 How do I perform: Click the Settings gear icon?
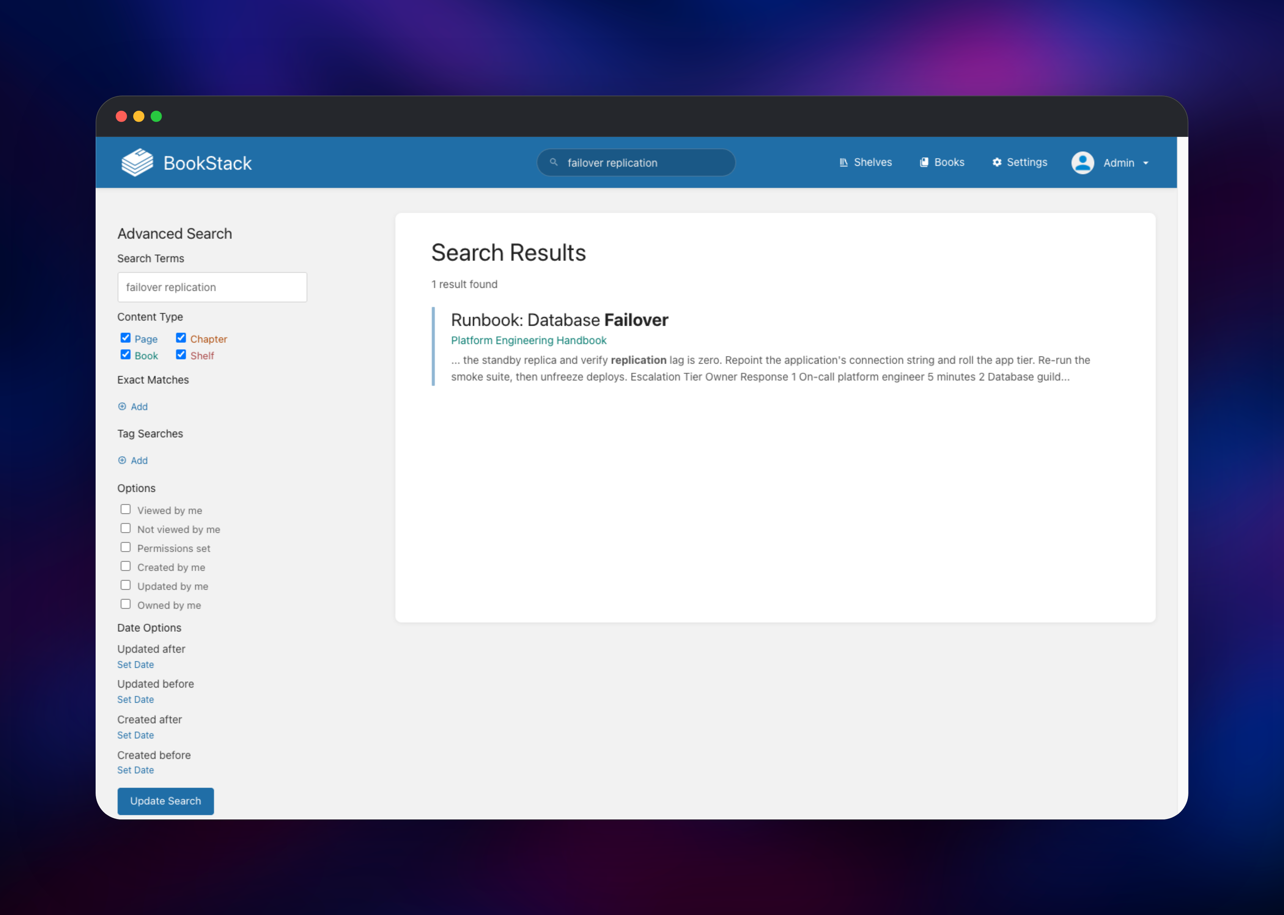(x=996, y=162)
